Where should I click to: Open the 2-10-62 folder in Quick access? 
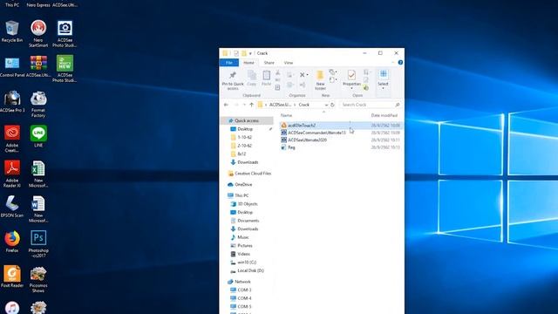(x=244, y=146)
